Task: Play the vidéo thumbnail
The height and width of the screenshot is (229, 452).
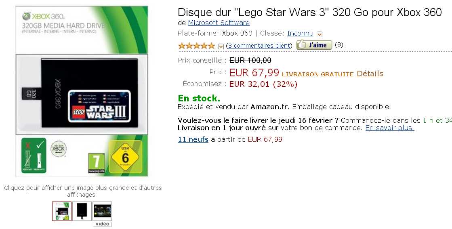Action: (x=102, y=214)
